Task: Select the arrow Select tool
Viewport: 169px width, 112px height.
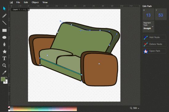Action: (4, 8)
